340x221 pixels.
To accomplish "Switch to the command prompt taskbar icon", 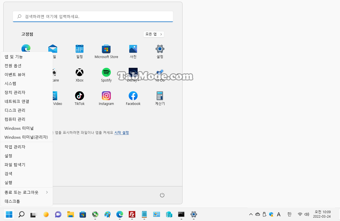I will pos(181,214).
